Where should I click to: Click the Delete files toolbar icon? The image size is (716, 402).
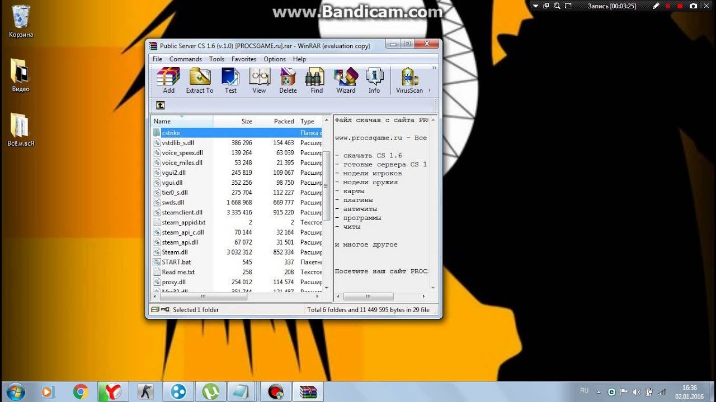288,80
